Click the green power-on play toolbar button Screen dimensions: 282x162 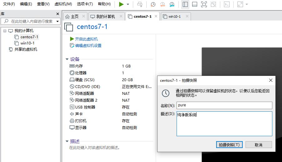[121, 4]
